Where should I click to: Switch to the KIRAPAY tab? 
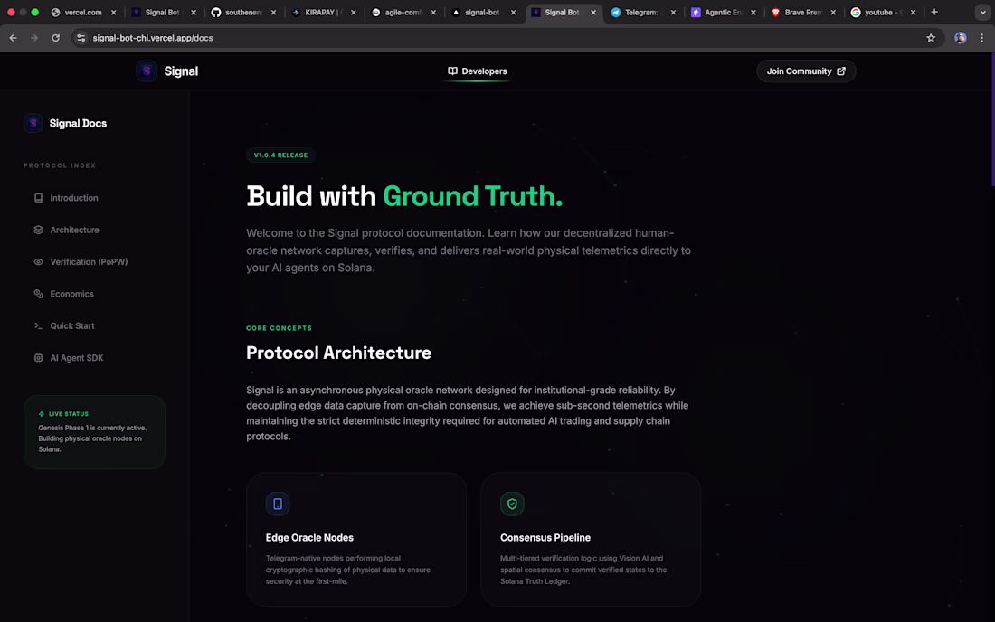[x=322, y=12]
